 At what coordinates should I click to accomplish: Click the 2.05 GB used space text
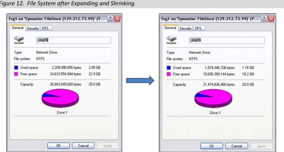(x=95, y=68)
